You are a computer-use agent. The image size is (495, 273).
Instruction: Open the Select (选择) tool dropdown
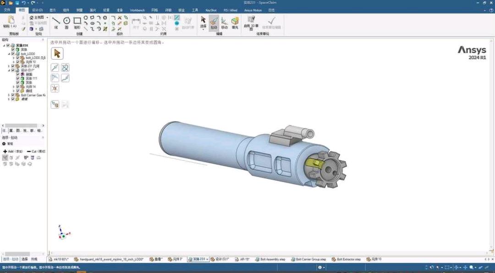click(203, 27)
